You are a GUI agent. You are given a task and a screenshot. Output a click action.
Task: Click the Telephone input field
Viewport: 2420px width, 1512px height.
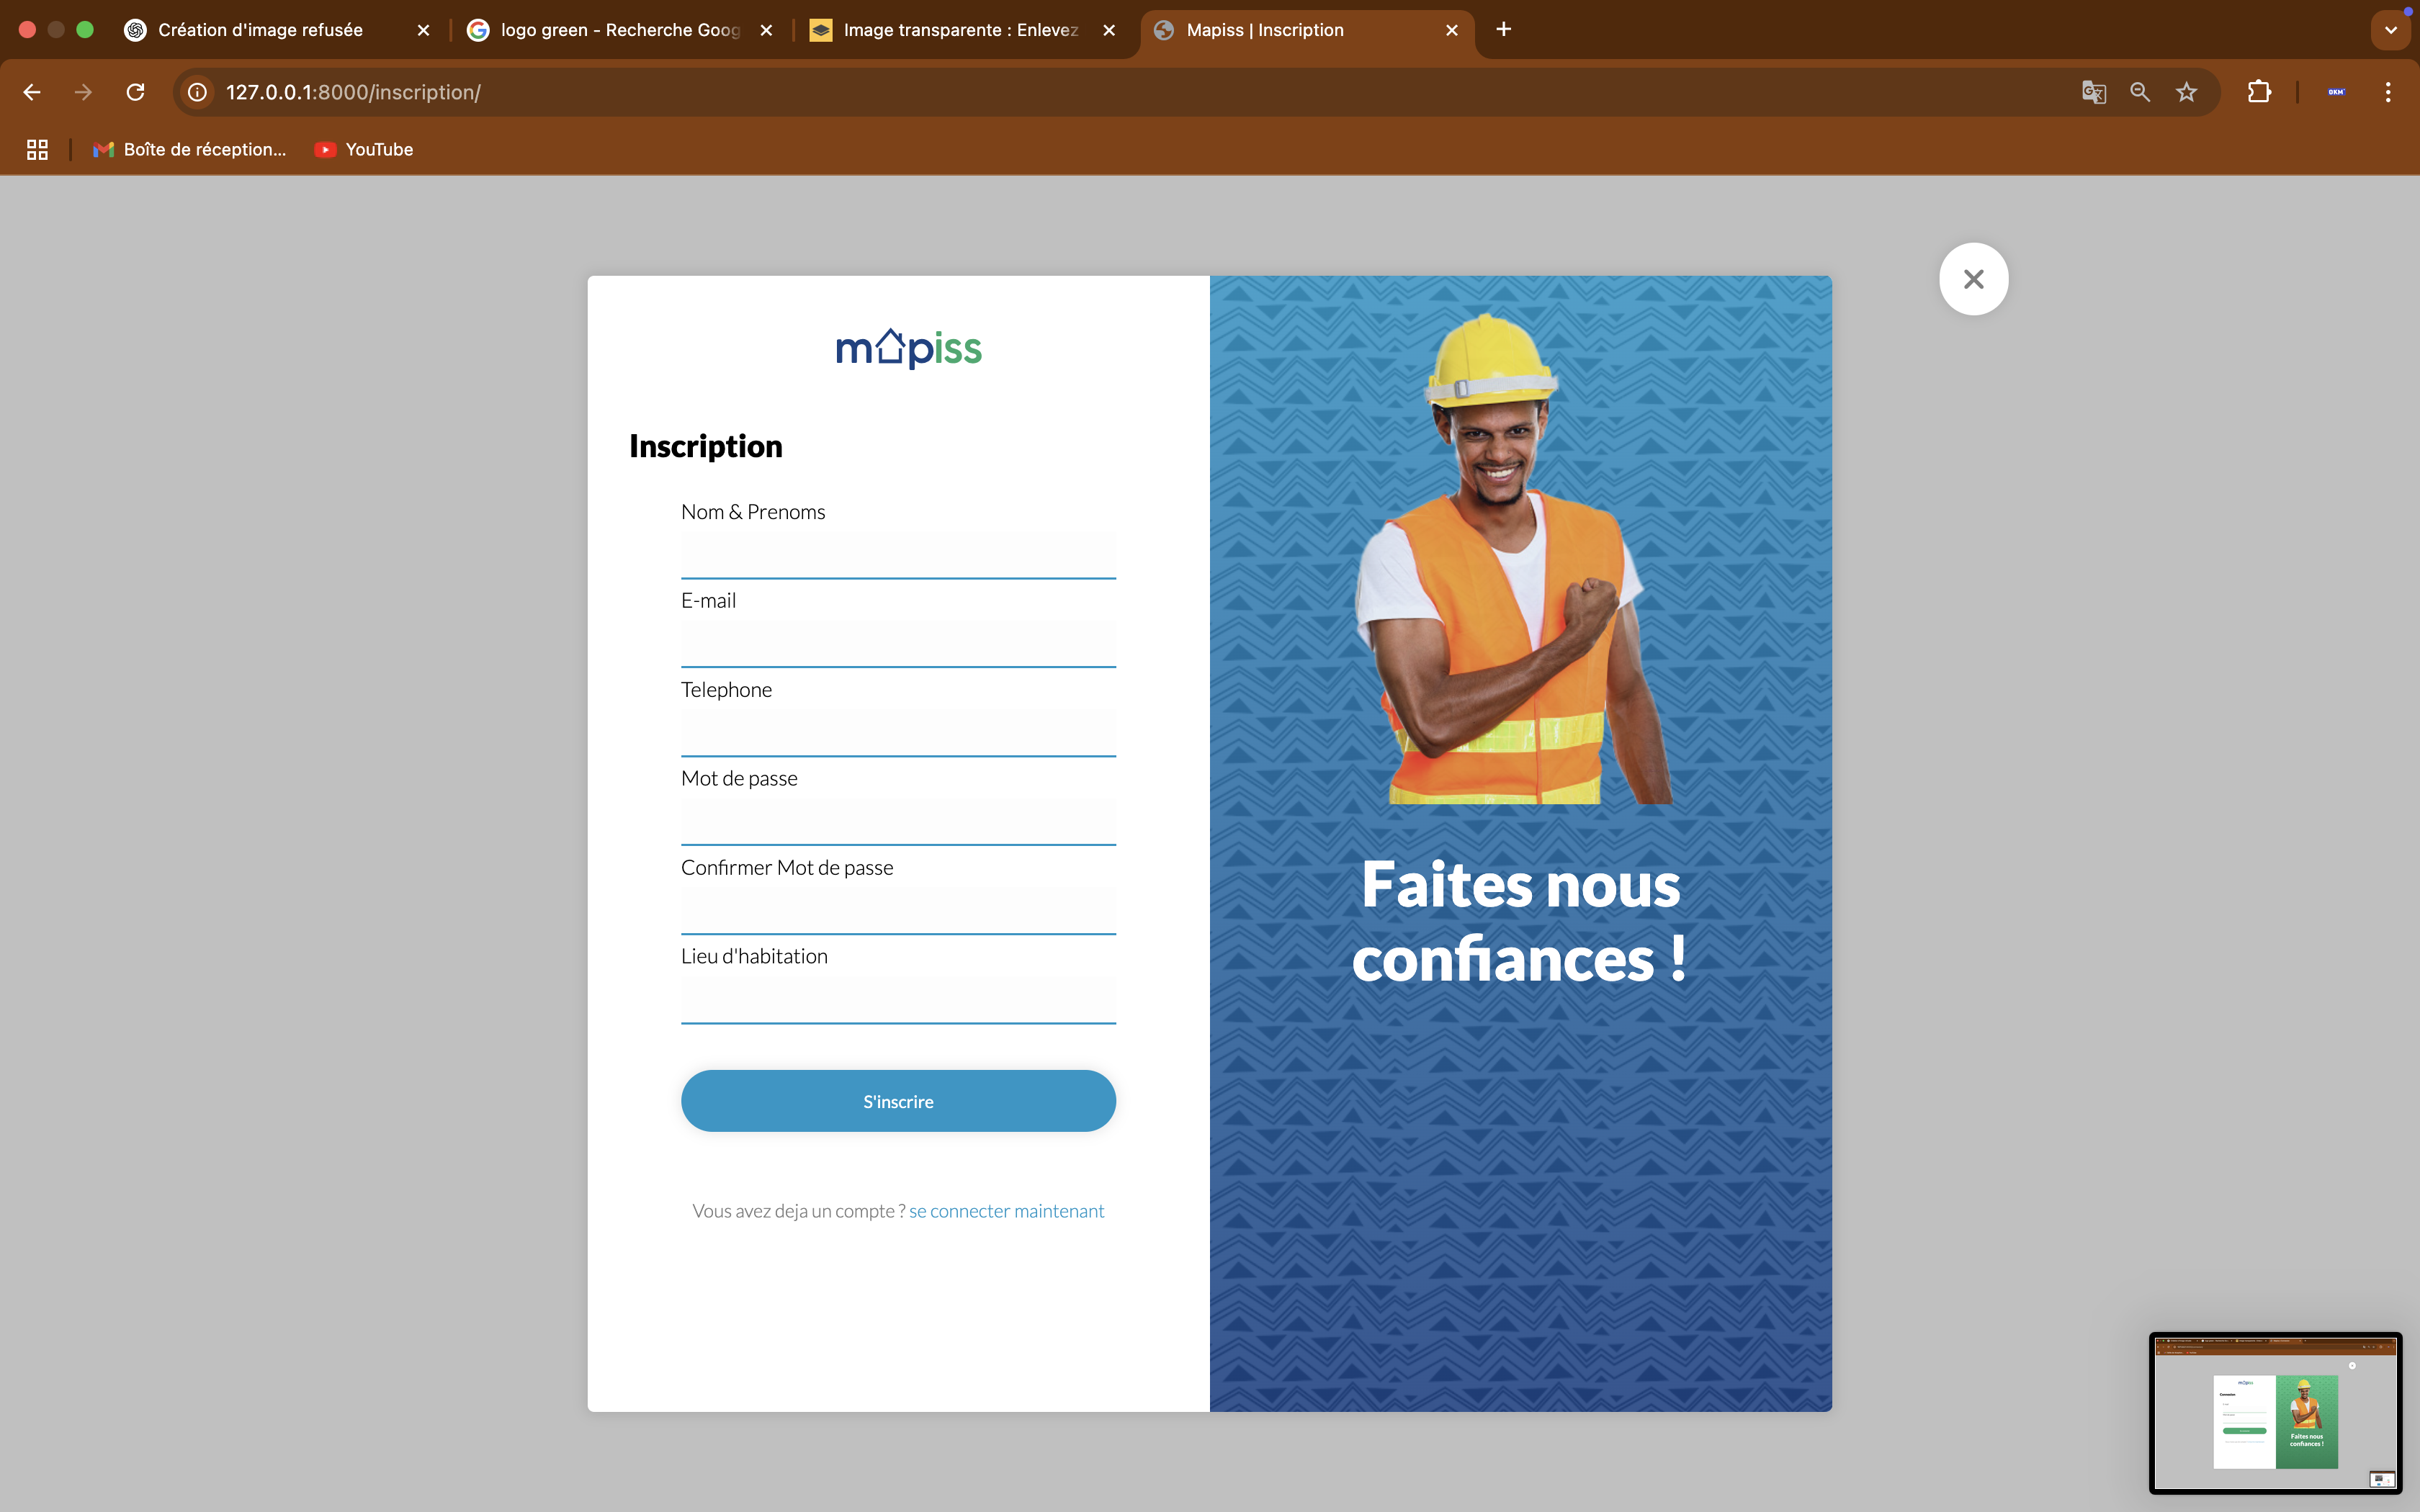coord(898,732)
